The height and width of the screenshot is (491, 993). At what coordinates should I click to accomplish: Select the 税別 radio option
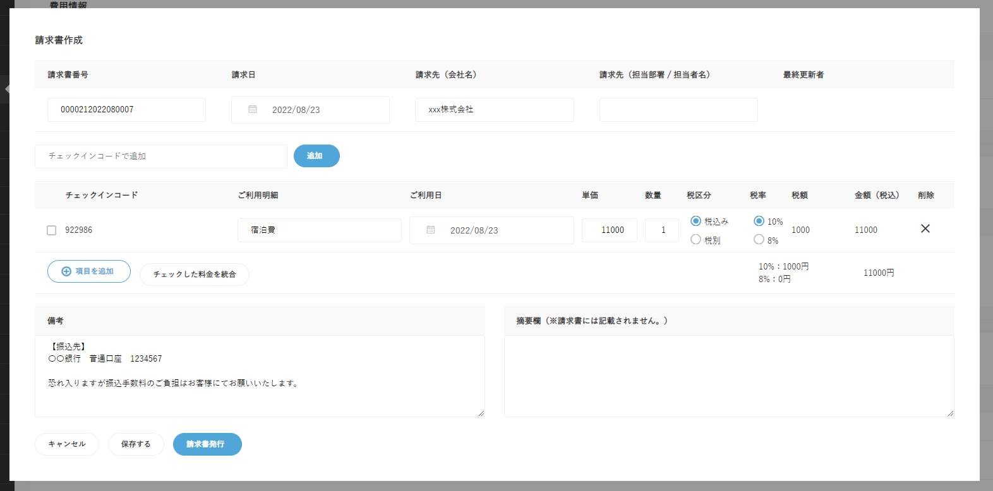[x=695, y=240]
